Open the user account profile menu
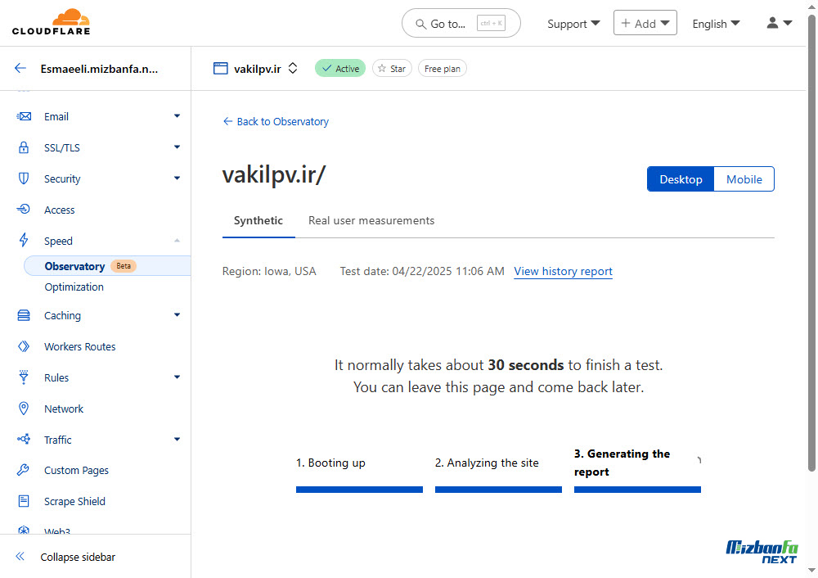 coord(780,23)
